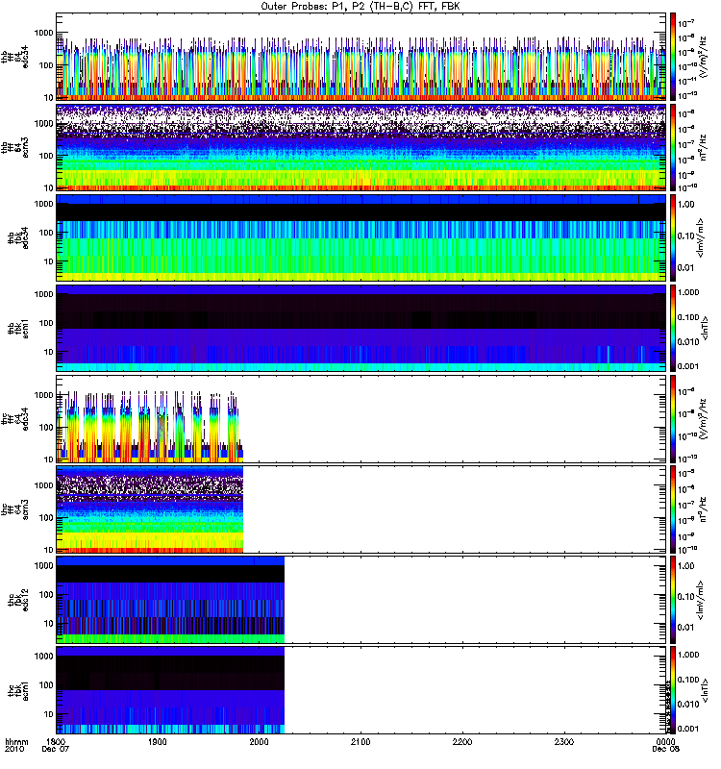Click the '1.000' color scale value of thc fbk scm1

[x=688, y=655]
